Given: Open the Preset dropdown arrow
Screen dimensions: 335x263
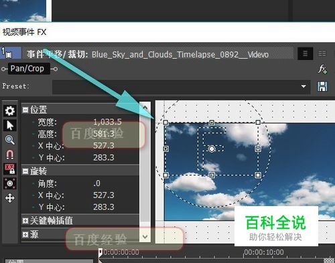Looking at the screenshot, I should pos(304,86).
